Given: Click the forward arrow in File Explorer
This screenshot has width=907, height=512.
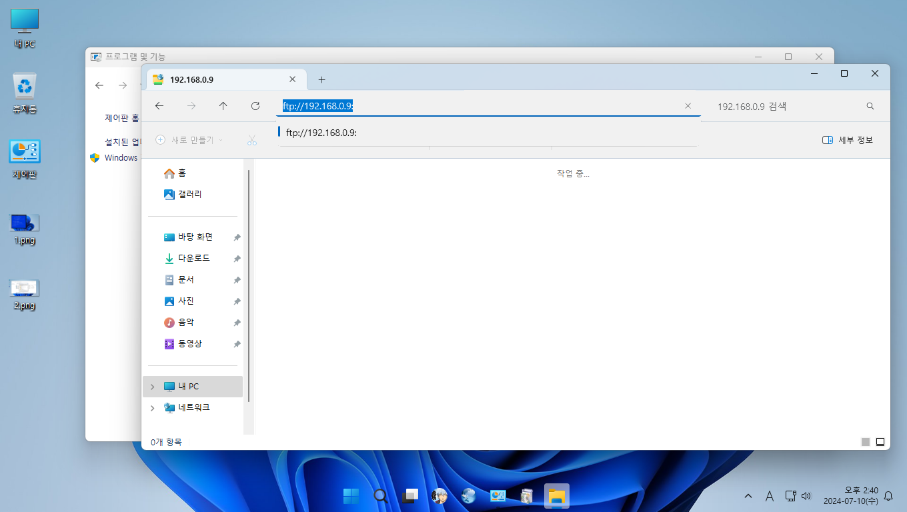Looking at the screenshot, I should coord(191,106).
